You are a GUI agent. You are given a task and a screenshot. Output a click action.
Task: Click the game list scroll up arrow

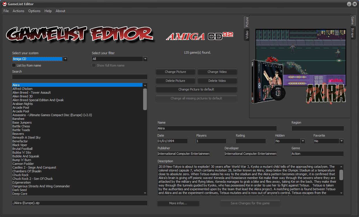tap(145, 85)
